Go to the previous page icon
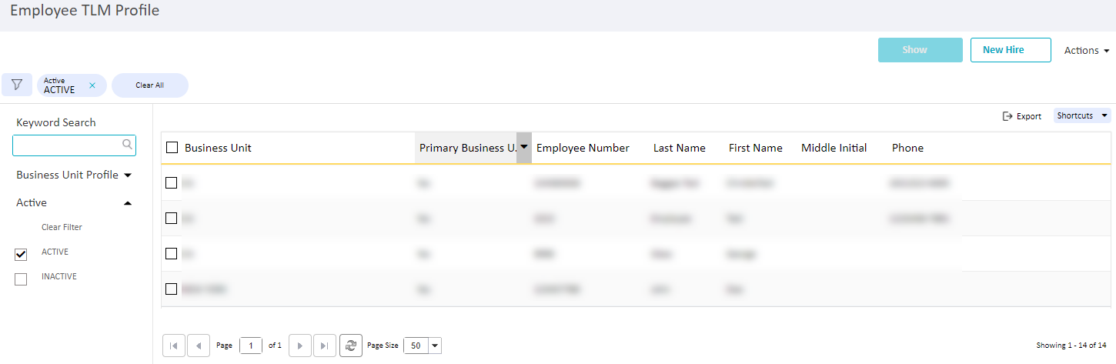The height and width of the screenshot is (364, 1116). pos(199,346)
